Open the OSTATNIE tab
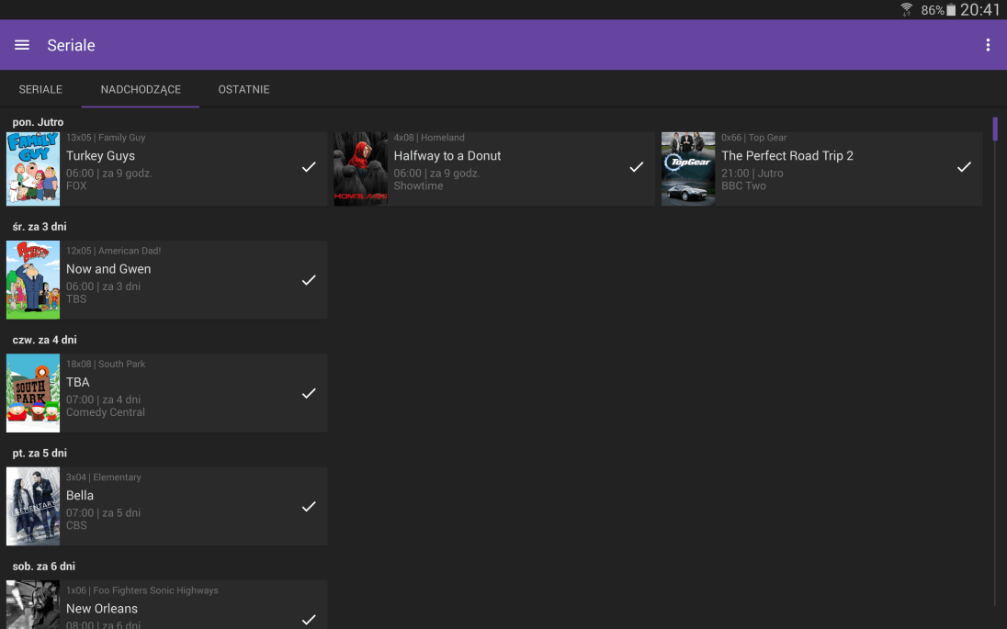 243,89
